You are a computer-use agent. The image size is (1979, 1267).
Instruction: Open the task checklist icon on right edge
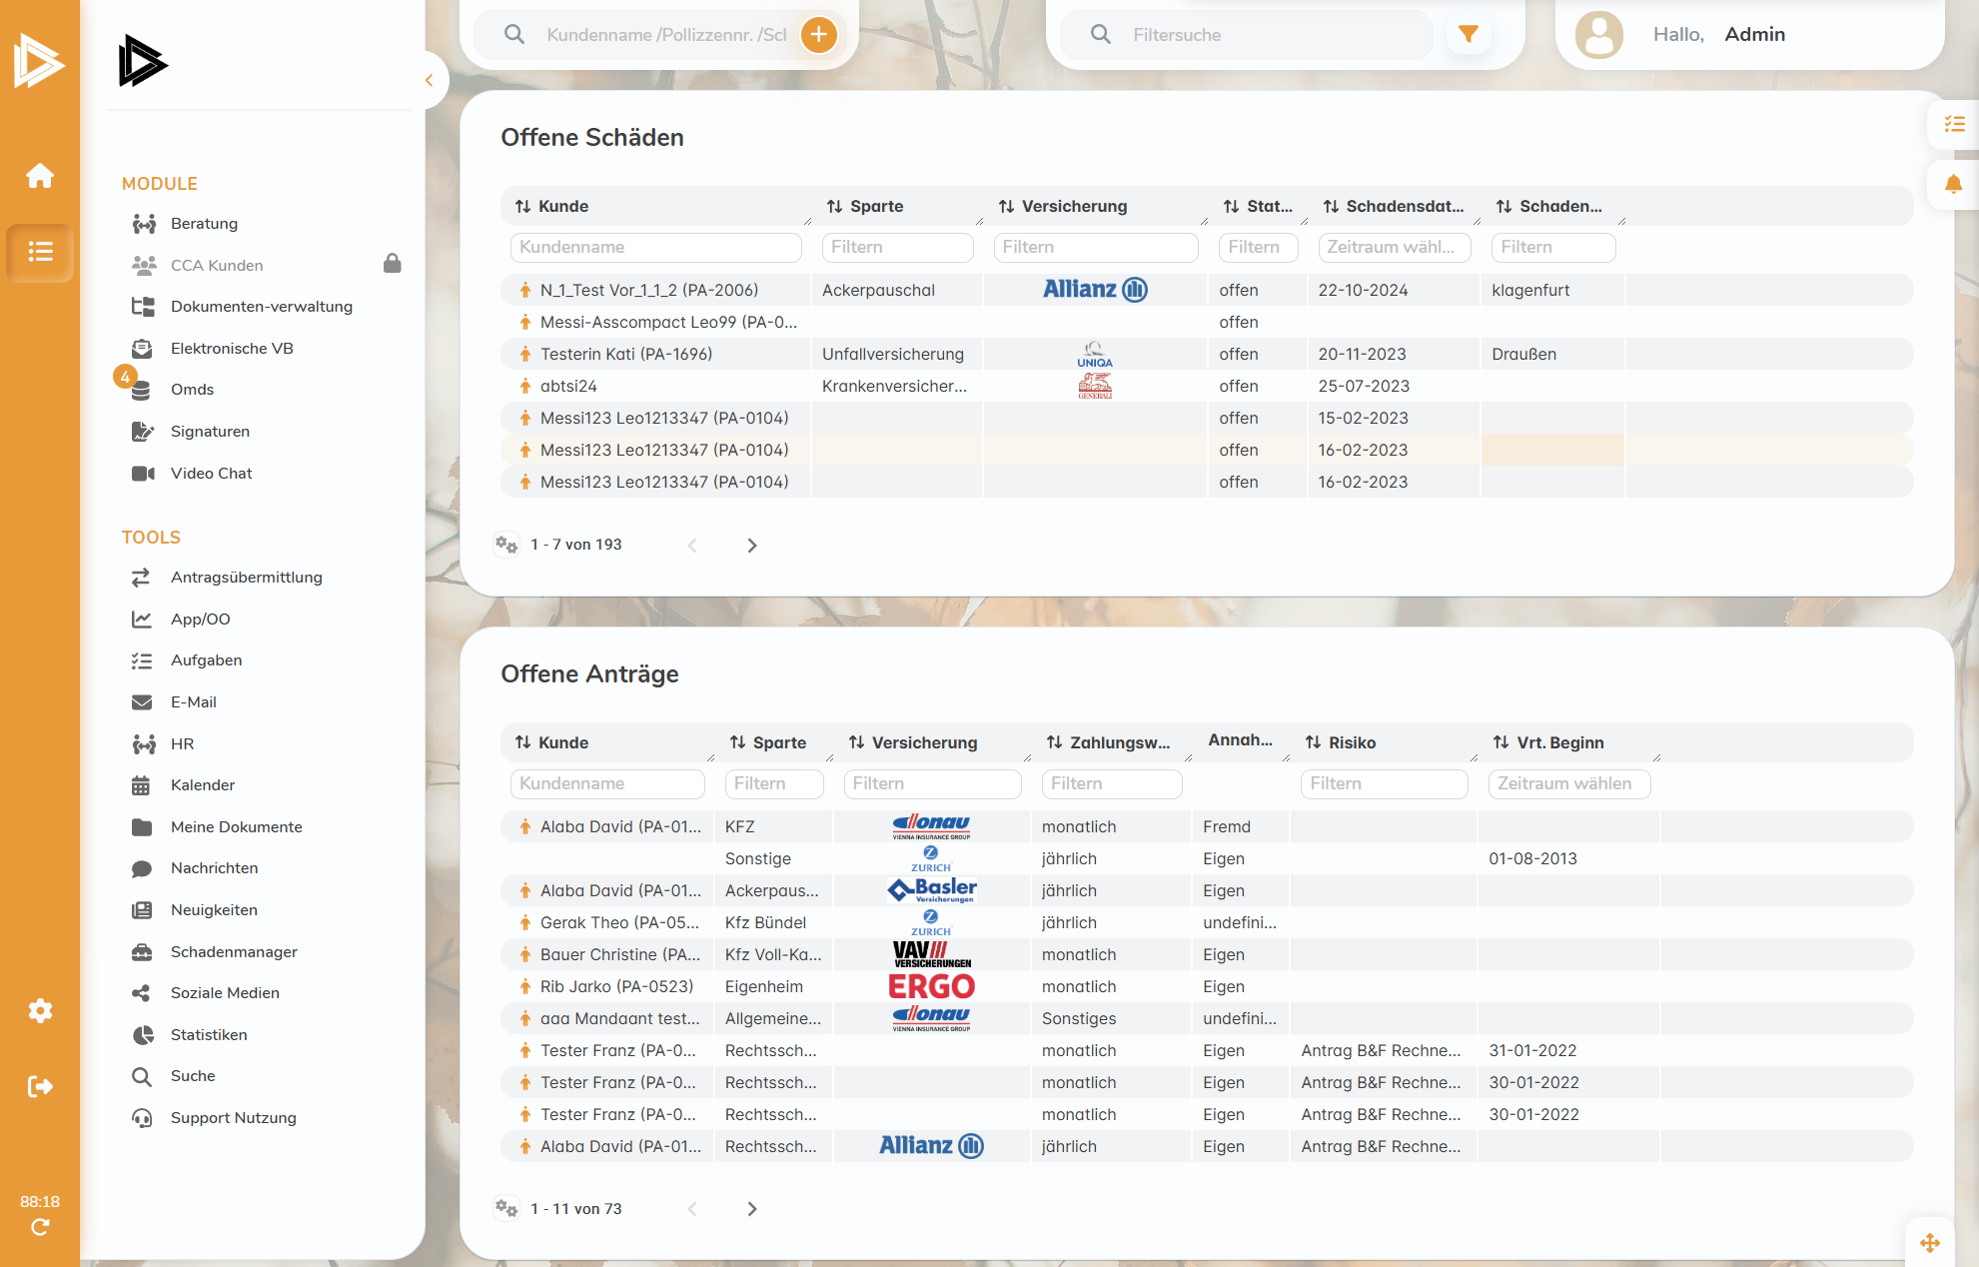[1953, 124]
